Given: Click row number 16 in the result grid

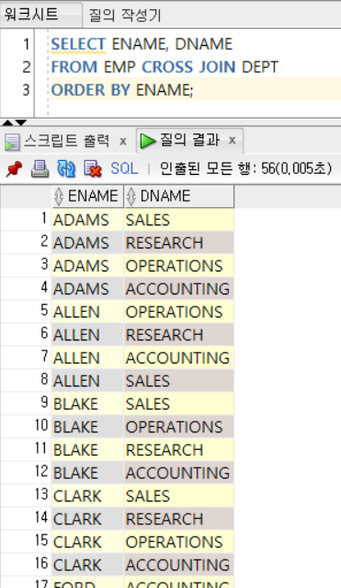Looking at the screenshot, I should 41,563.
